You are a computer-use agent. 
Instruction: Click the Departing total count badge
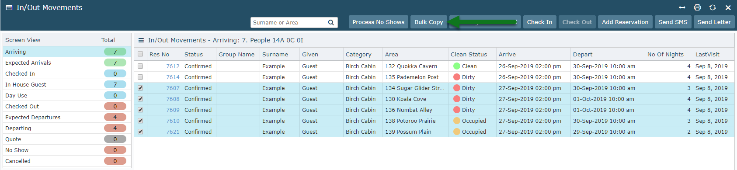tap(115, 128)
